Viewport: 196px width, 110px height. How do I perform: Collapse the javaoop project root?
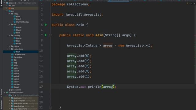(x=5, y=3)
